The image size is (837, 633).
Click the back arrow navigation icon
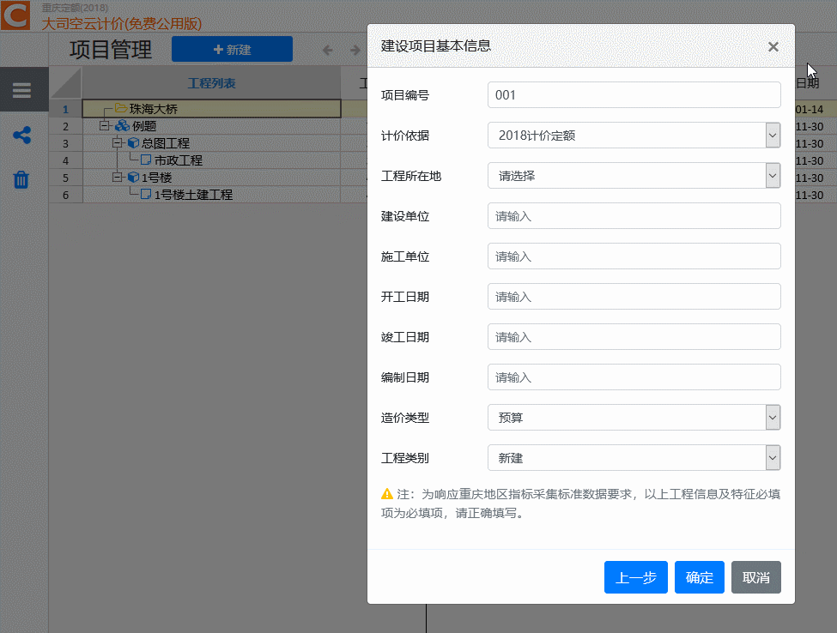[327, 50]
